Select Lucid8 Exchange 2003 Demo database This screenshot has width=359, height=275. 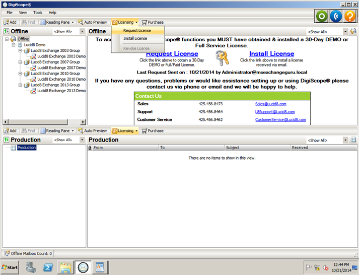pos(61,56)
